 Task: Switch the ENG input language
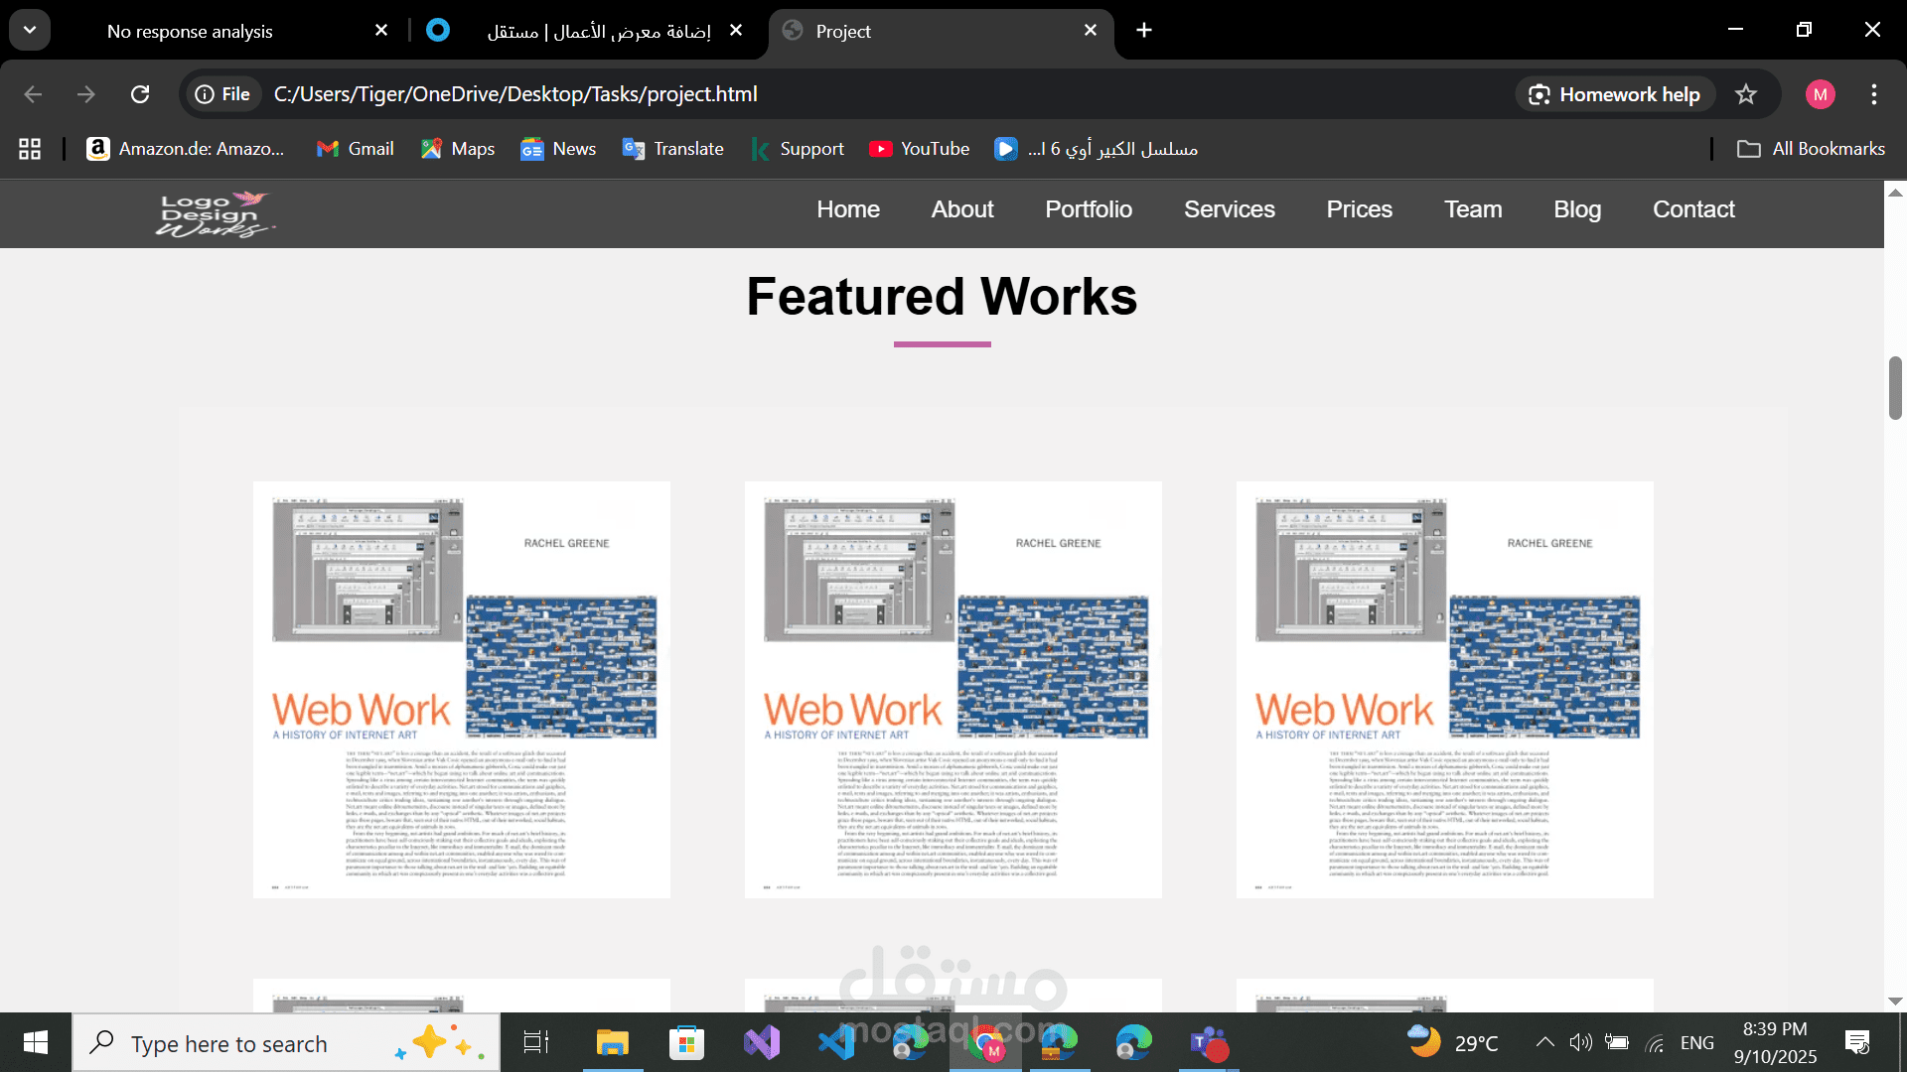[x=1697, y=1043]
